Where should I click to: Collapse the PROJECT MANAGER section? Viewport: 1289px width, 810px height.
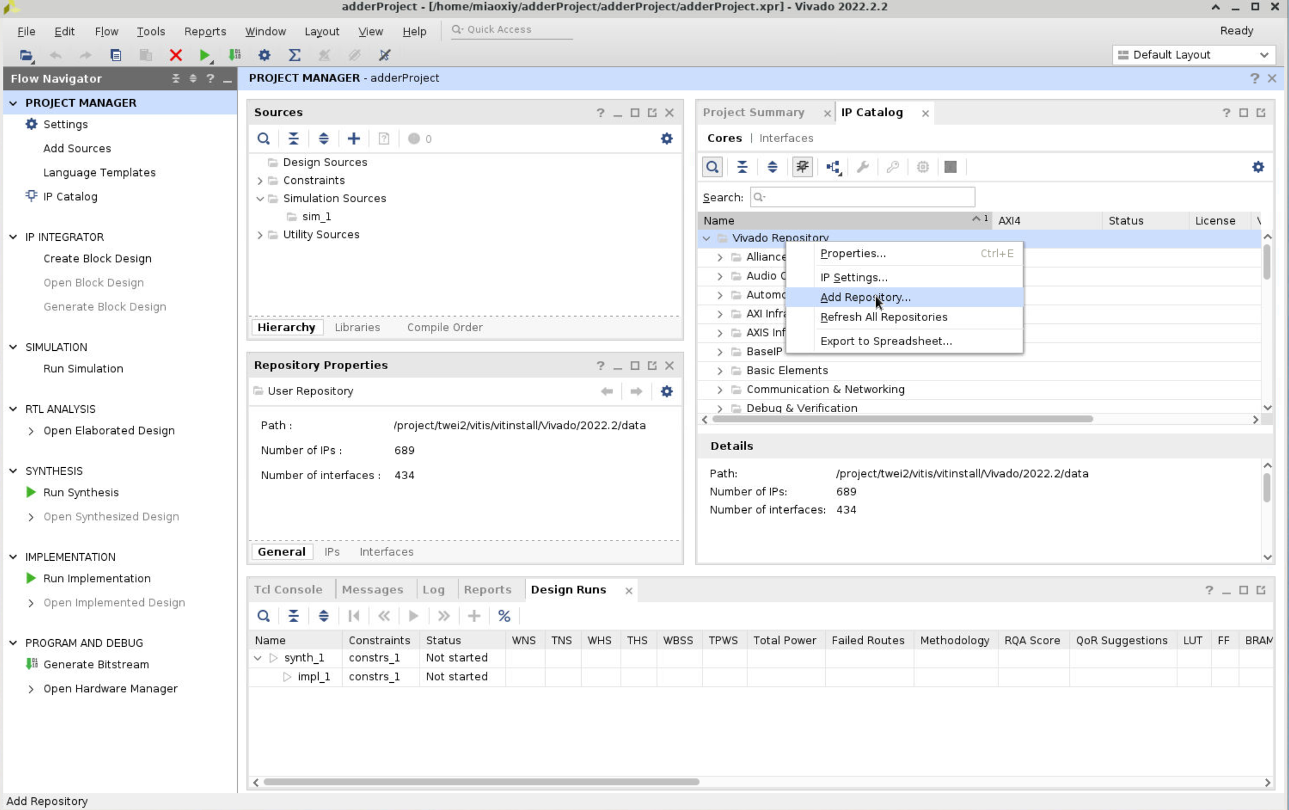click(13, 103)
